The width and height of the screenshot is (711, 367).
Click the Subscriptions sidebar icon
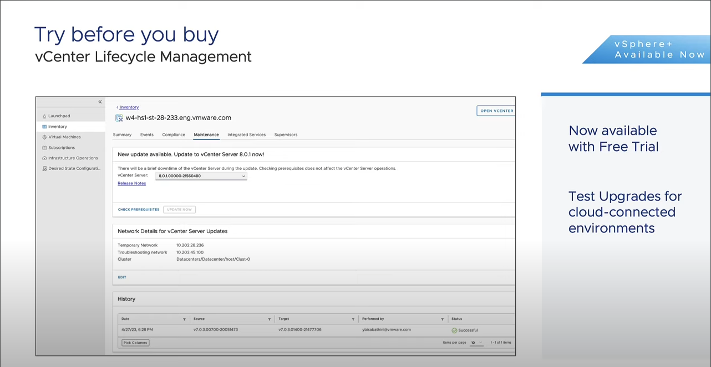pyautogui.click(x=44, y=148)
